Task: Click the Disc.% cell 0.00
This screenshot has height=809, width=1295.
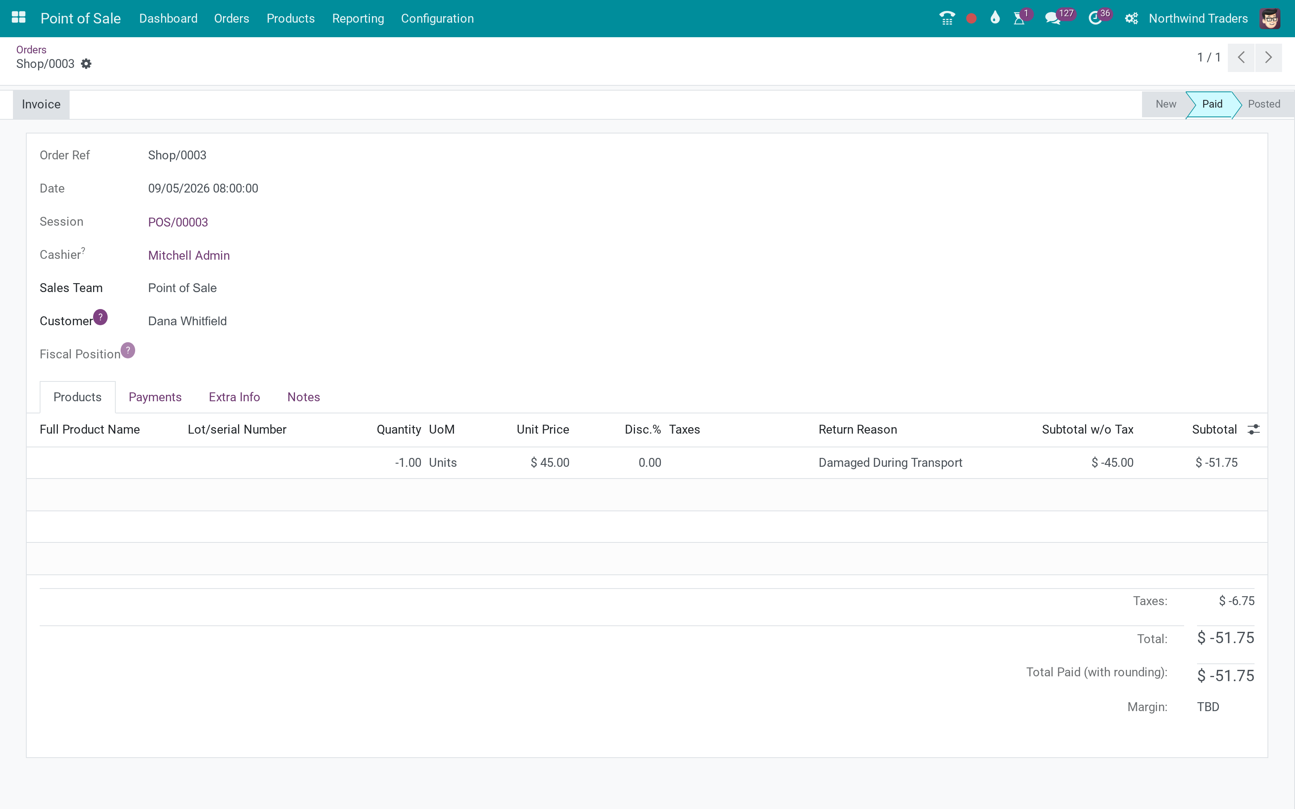Action: 650,462
